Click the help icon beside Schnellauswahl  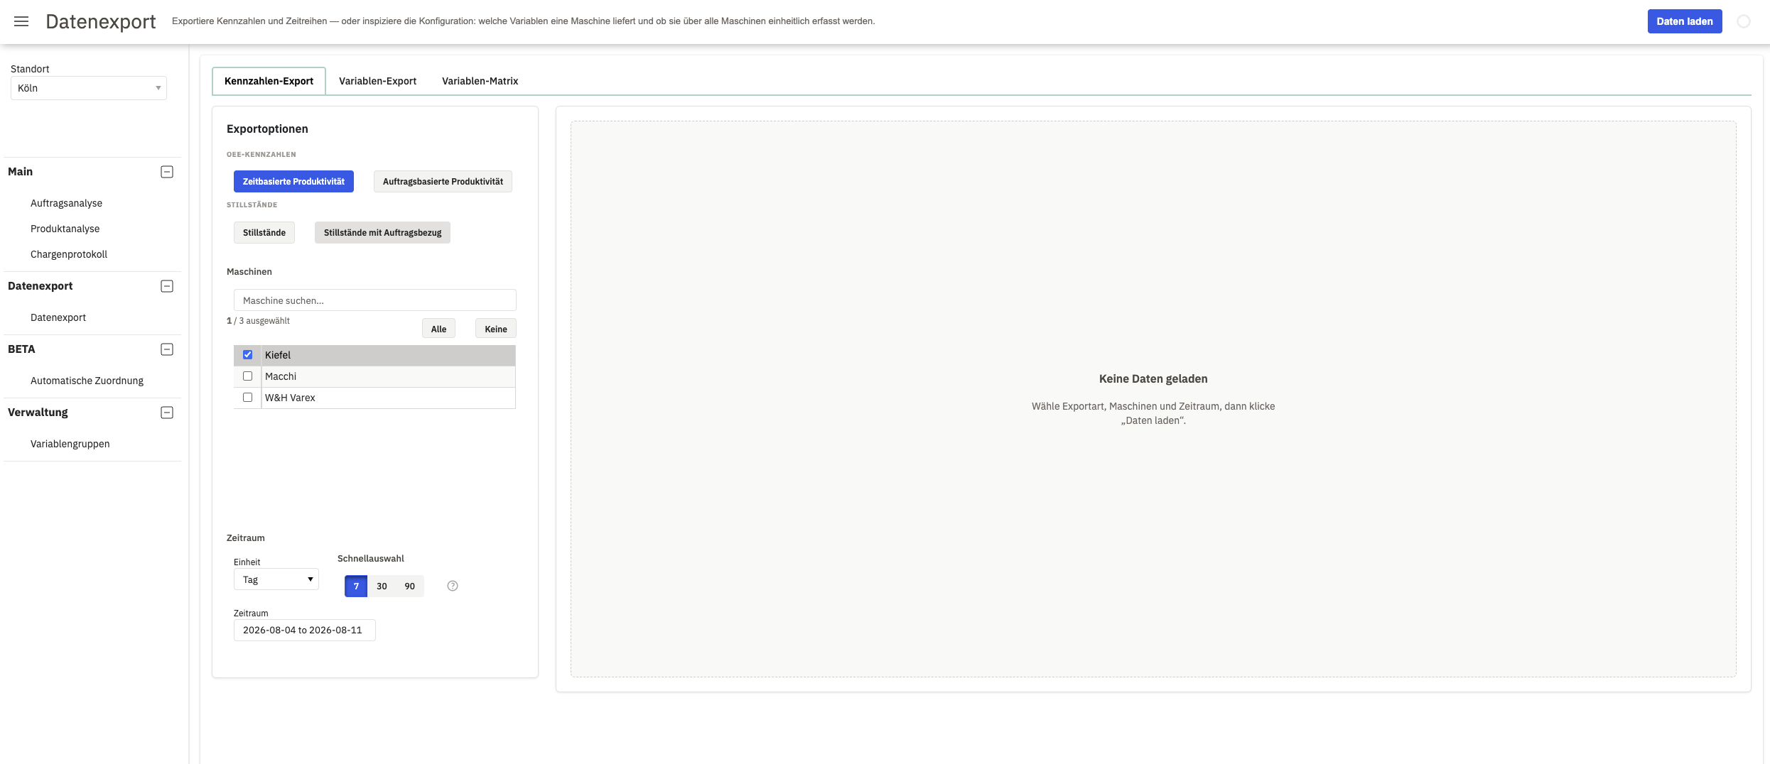pyautogui.click(x=453, y=586)
